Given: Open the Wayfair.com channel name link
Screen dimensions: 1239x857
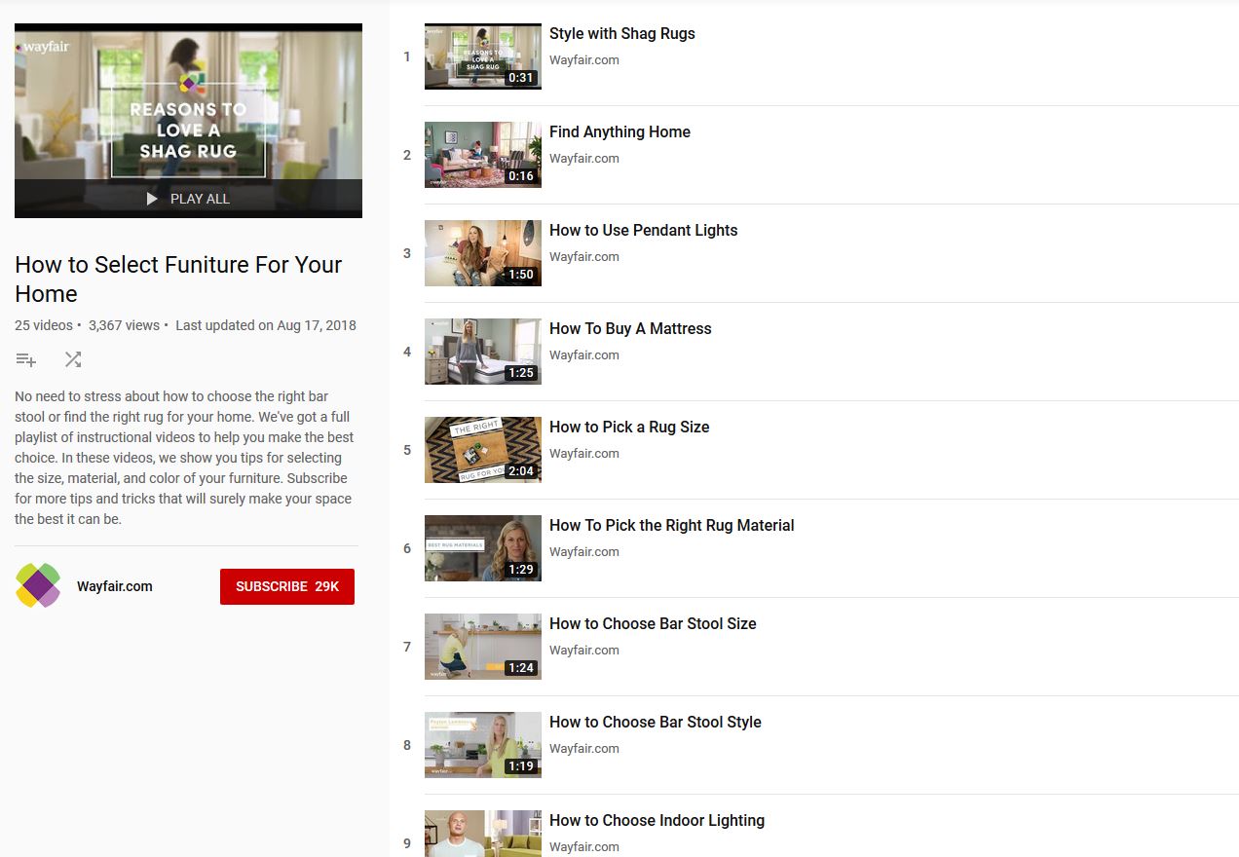Looking at the screenshot, I should (x=114, y=586).
